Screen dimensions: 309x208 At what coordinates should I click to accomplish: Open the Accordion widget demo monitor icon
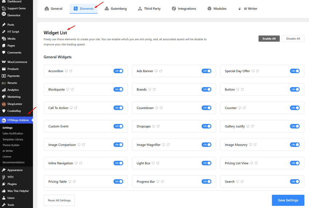[66, 71]
